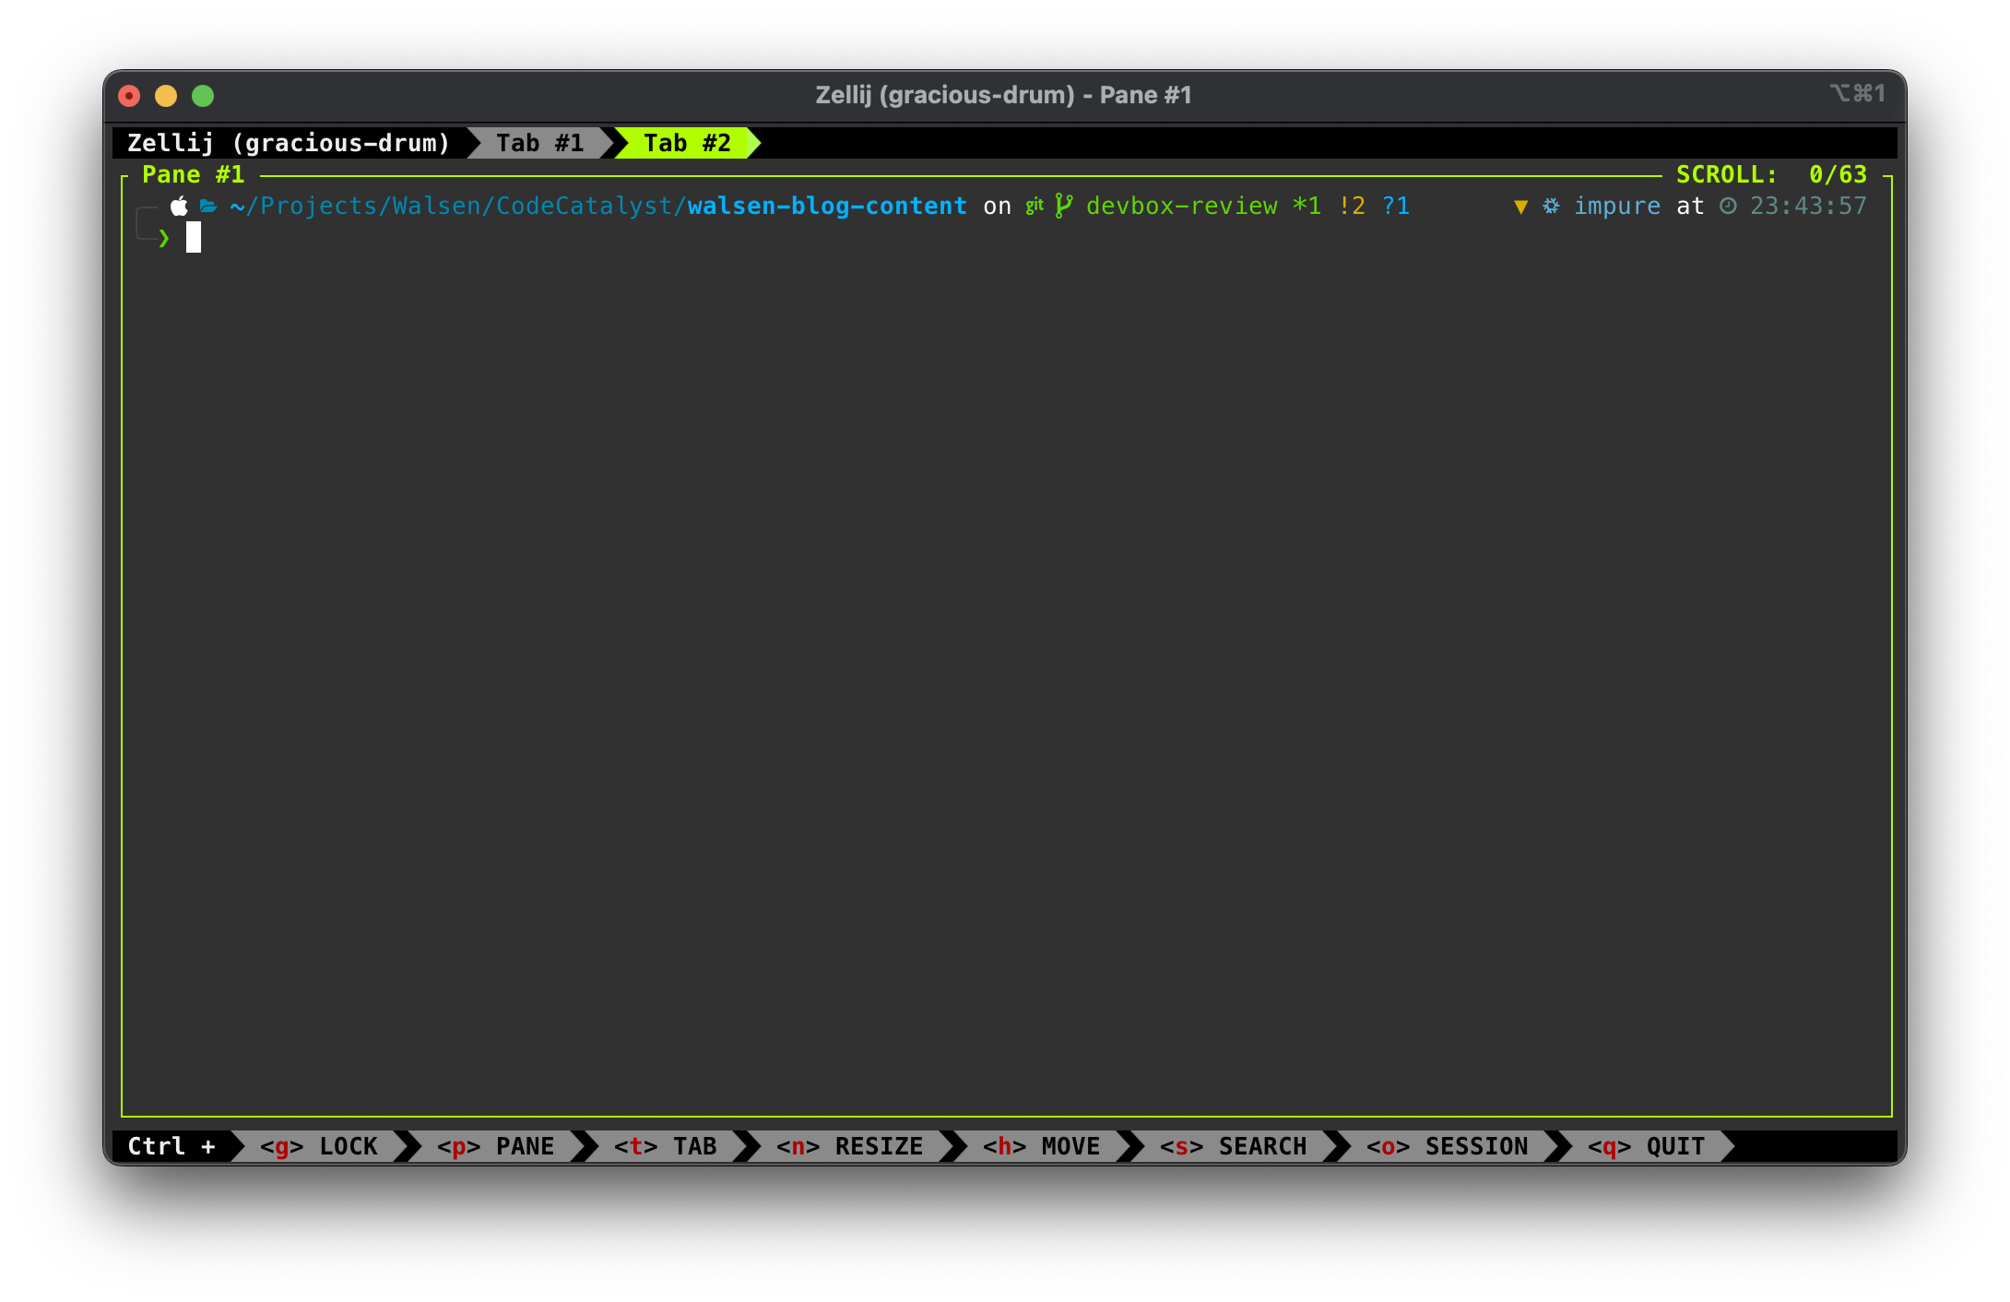Click the impure nix shell label
The image size is (2010, 1302).
coord(1617,206)
